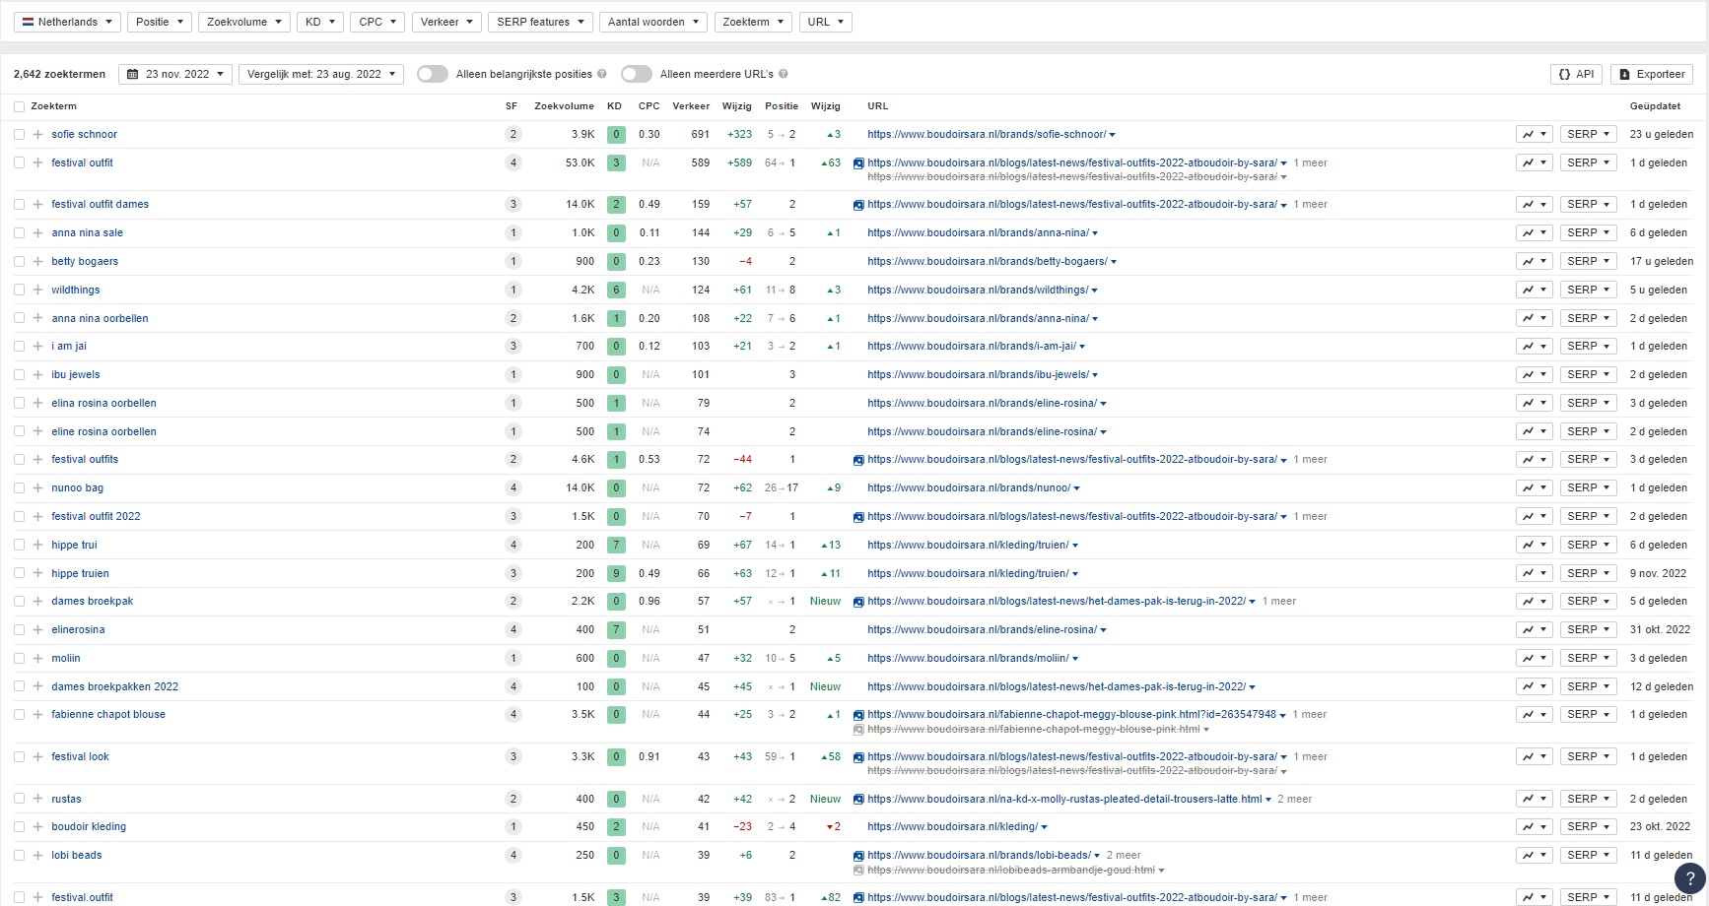Open the URL filter dropdown
This screenshot has width=1709, height=906.
(826, 22)
